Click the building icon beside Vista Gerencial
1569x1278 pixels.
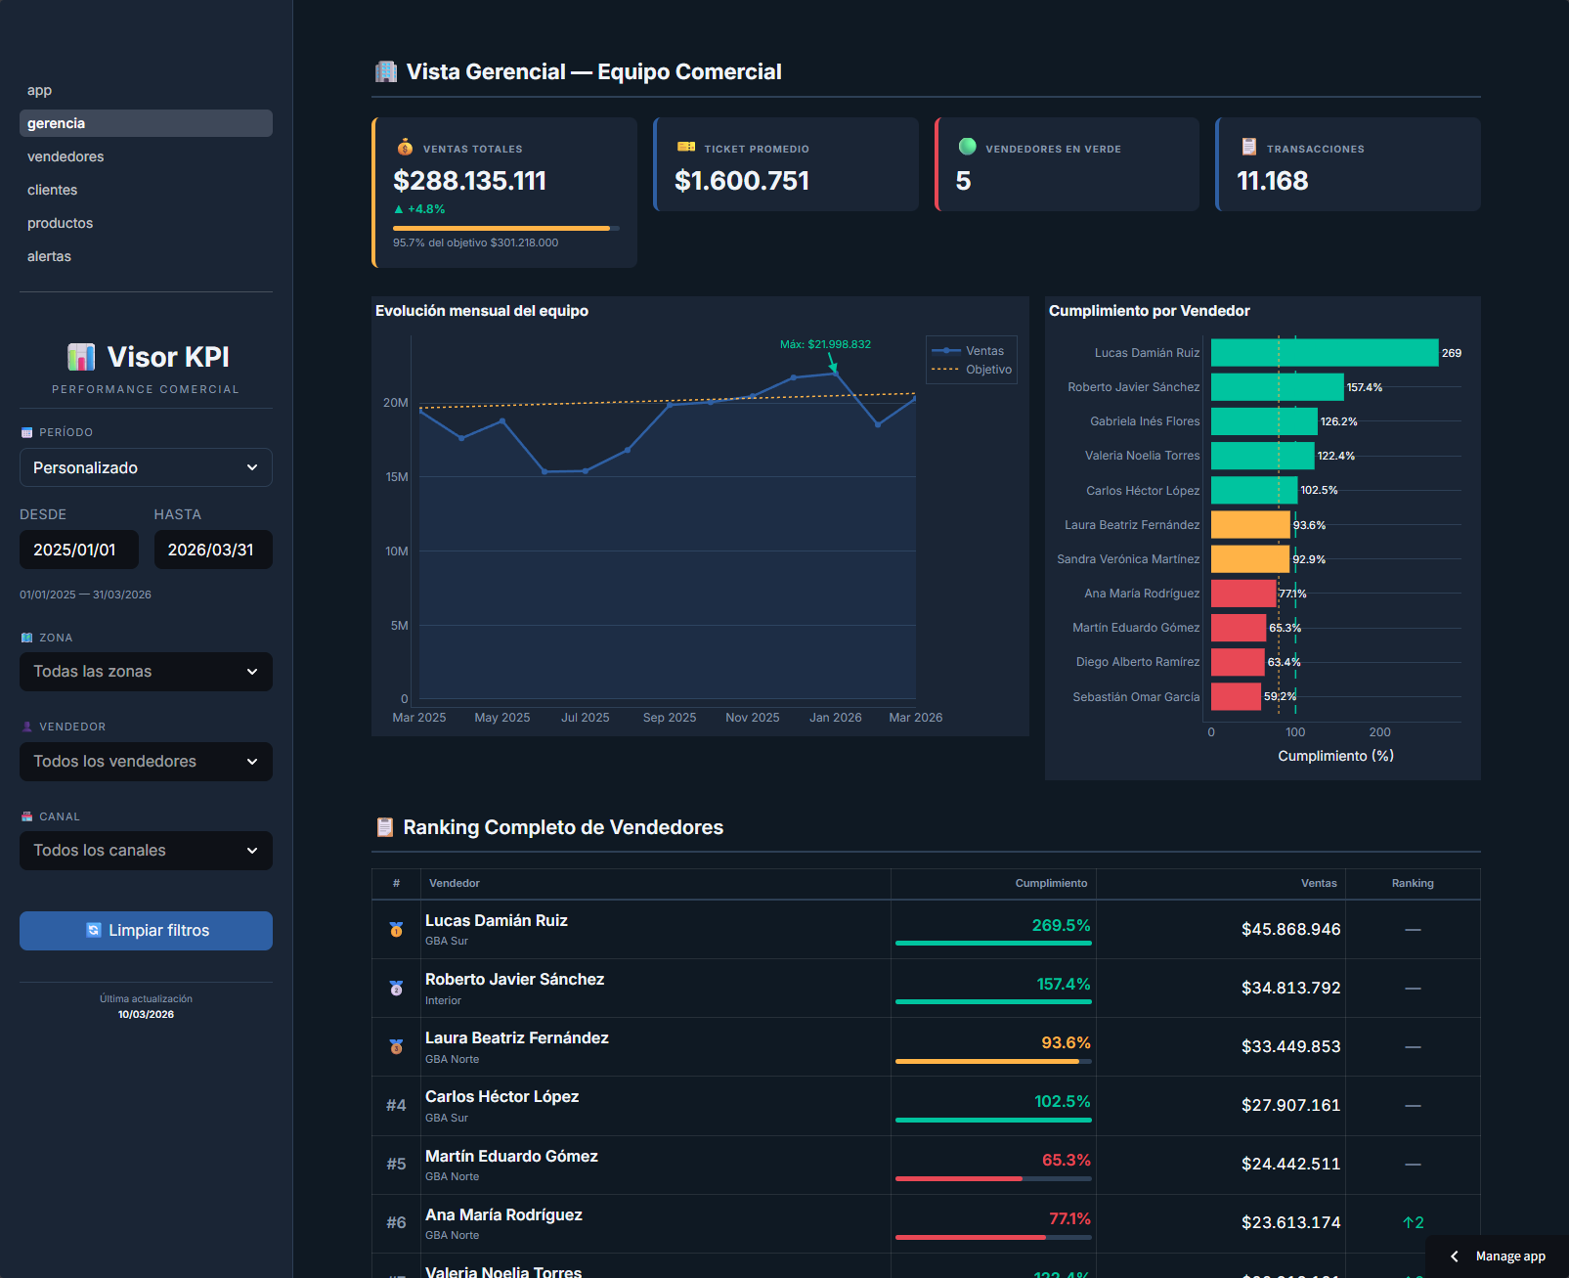click(x=386, y=71)
